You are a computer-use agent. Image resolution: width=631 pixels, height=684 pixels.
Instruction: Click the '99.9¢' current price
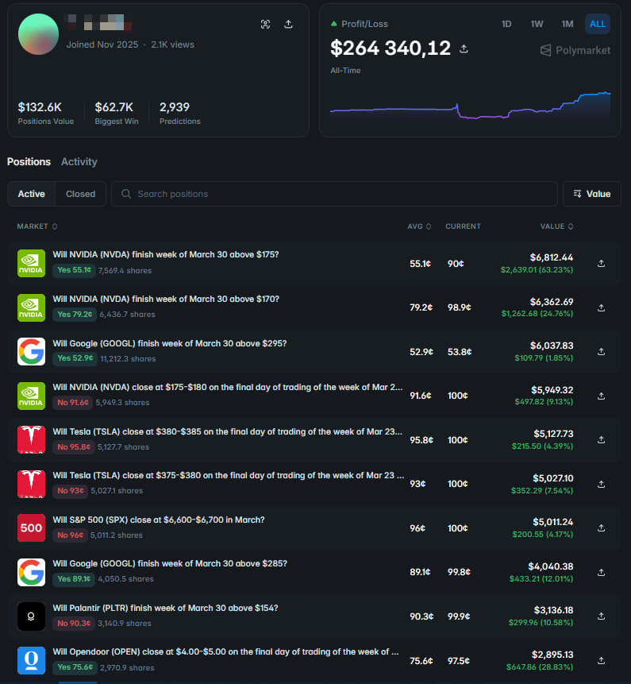[x=459, y=616]
